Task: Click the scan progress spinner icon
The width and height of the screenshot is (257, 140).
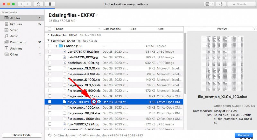Action: pyautogui.click(x=50, y=135)
